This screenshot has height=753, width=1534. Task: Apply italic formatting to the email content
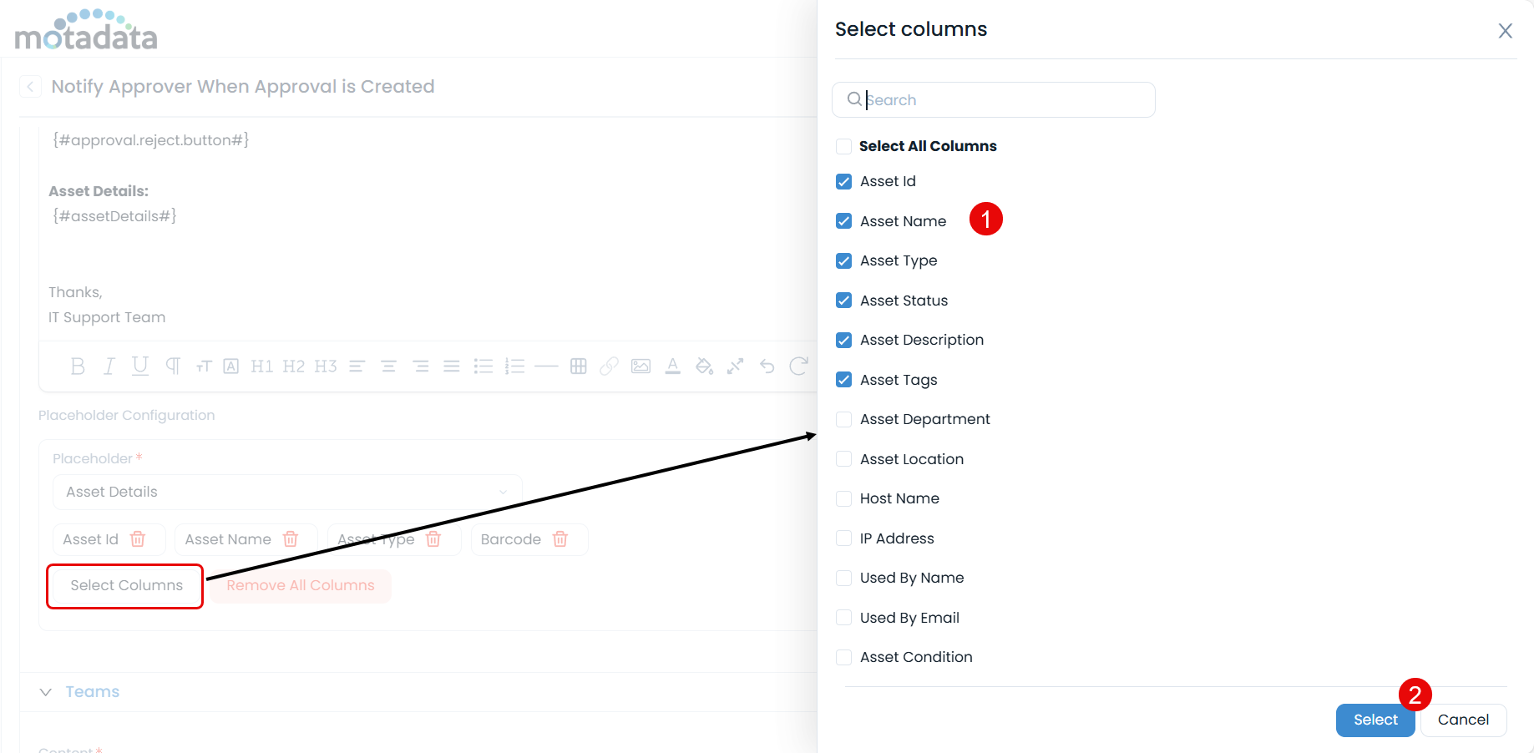(109, 366)
